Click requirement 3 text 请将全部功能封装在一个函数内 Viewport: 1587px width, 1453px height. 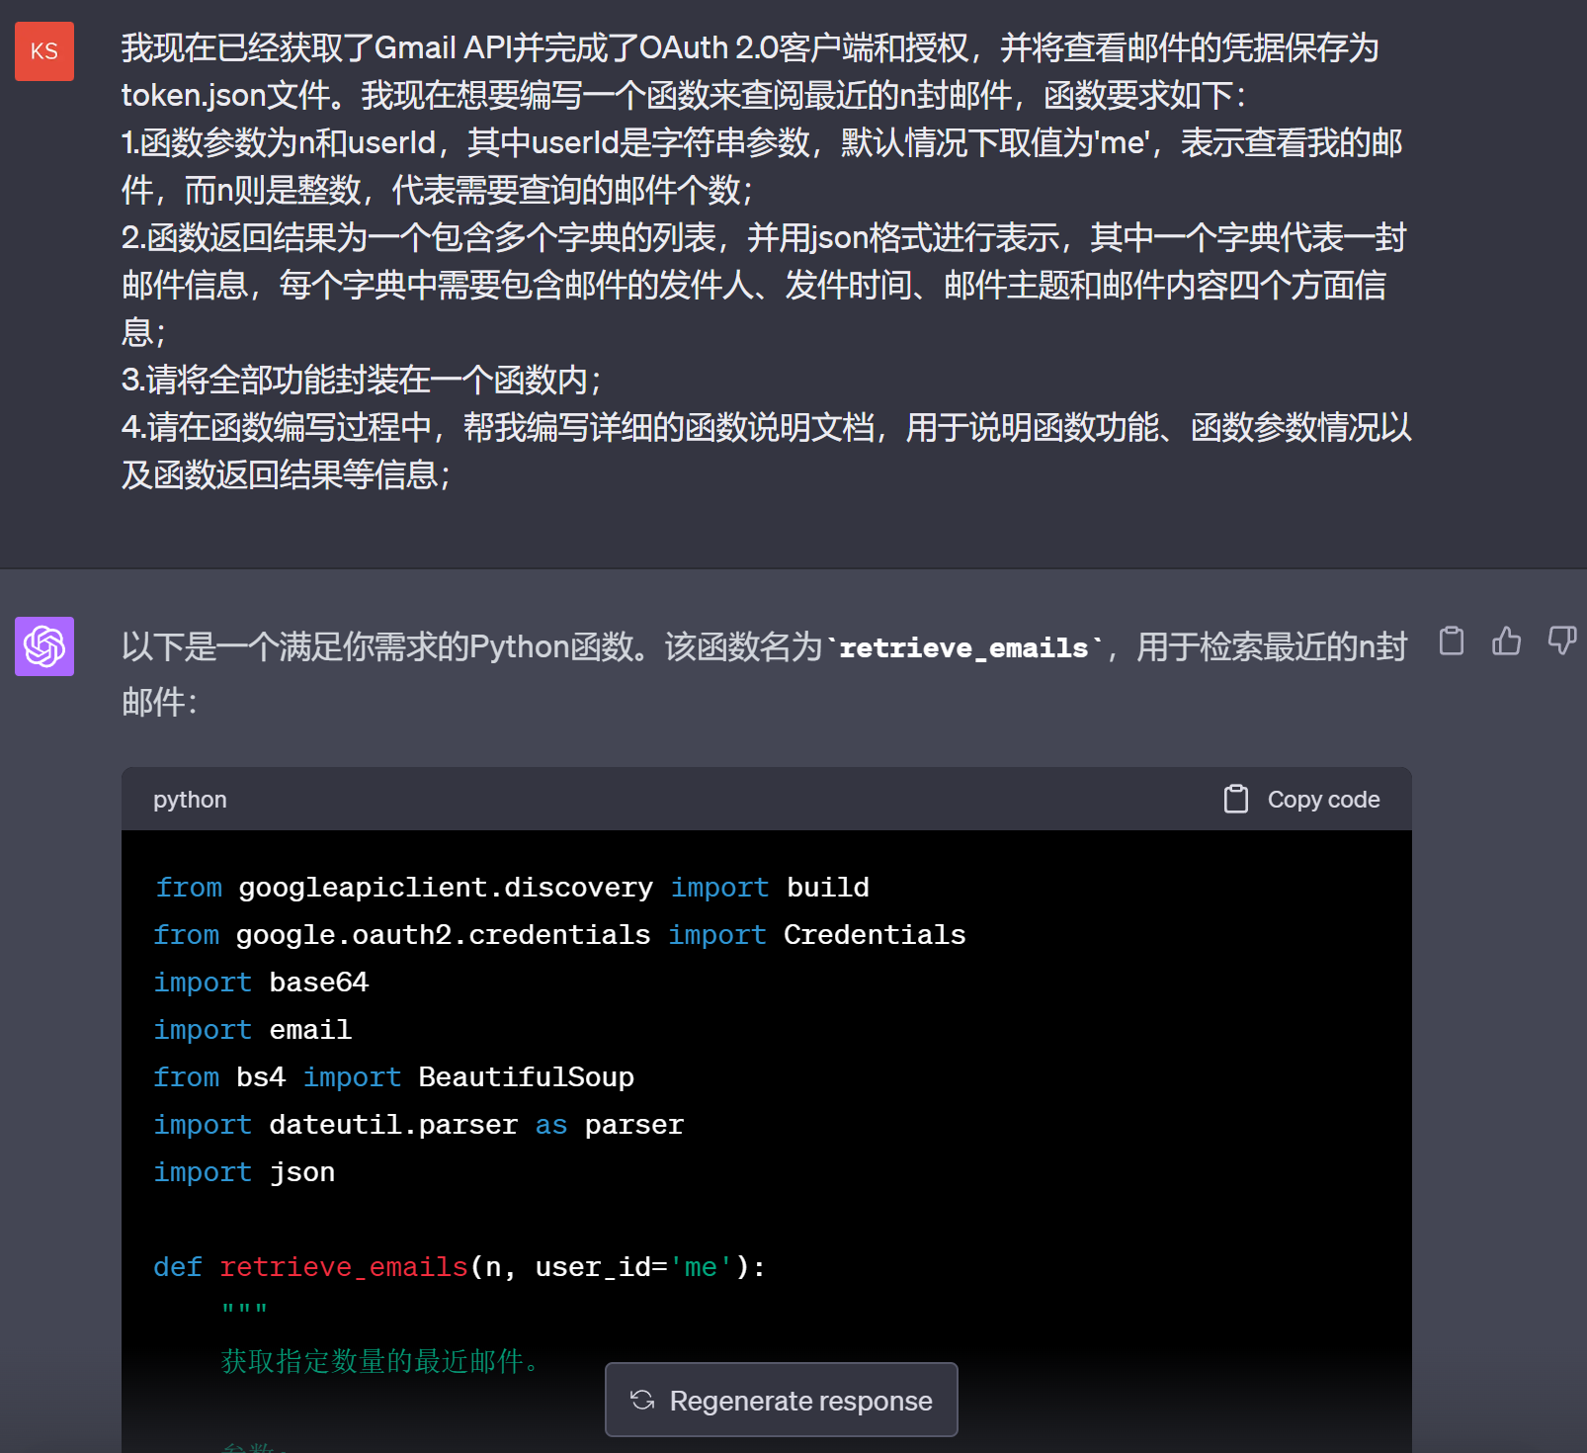click(x=362, y=380)
